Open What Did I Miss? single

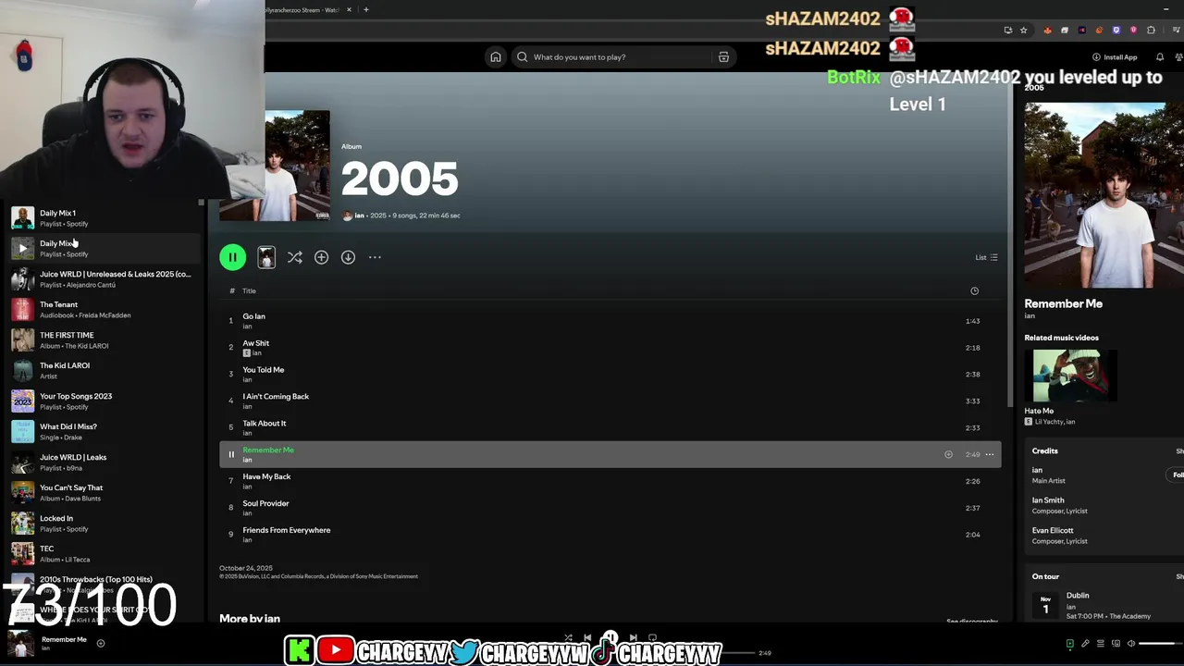click(104, 432)
